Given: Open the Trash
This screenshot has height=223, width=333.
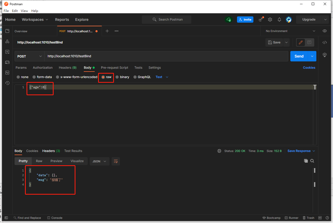Looking at the screenshot, I should (x=309, y=218).
